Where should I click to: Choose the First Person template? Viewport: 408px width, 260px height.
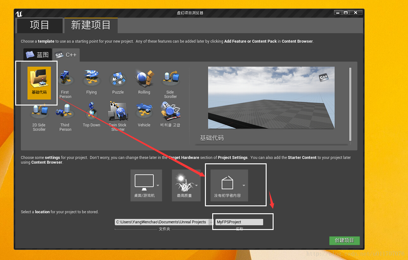click(65, 84)
